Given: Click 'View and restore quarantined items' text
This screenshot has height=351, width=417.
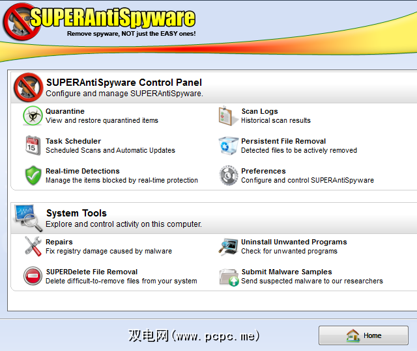Looking at the screenshot, I should [x=102, y=120].
